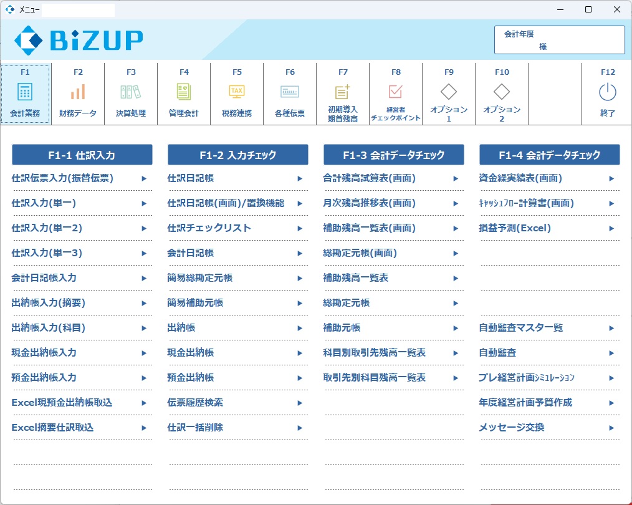
Task: Open 会計日記帳 in F1-2 column
Action: [x=191, y=253]
